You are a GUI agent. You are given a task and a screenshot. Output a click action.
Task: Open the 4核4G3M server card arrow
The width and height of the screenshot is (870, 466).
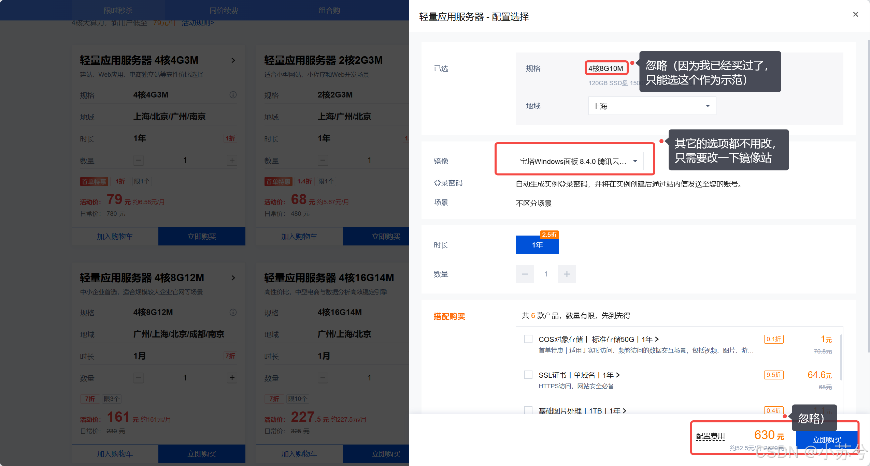tap(233, 60)
